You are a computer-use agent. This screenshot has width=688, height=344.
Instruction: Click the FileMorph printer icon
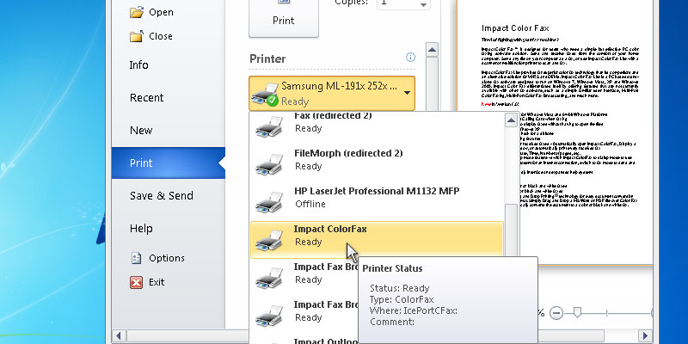coord(269,160)
